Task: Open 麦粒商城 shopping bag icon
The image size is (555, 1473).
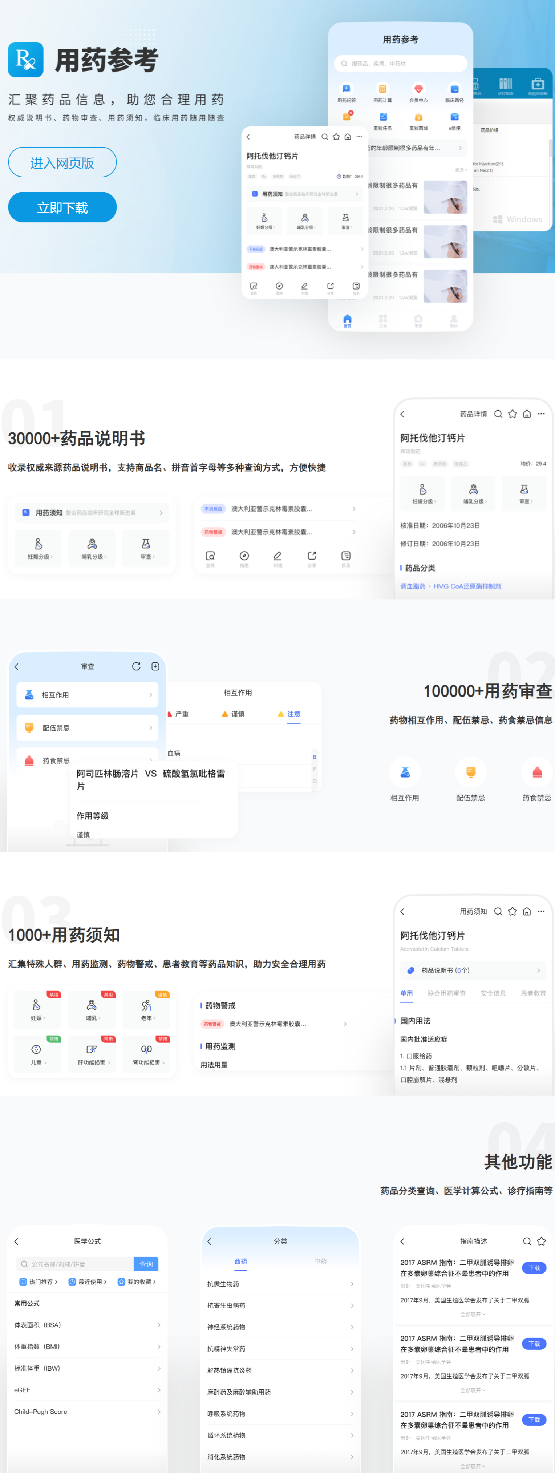Action: point(418,117)
